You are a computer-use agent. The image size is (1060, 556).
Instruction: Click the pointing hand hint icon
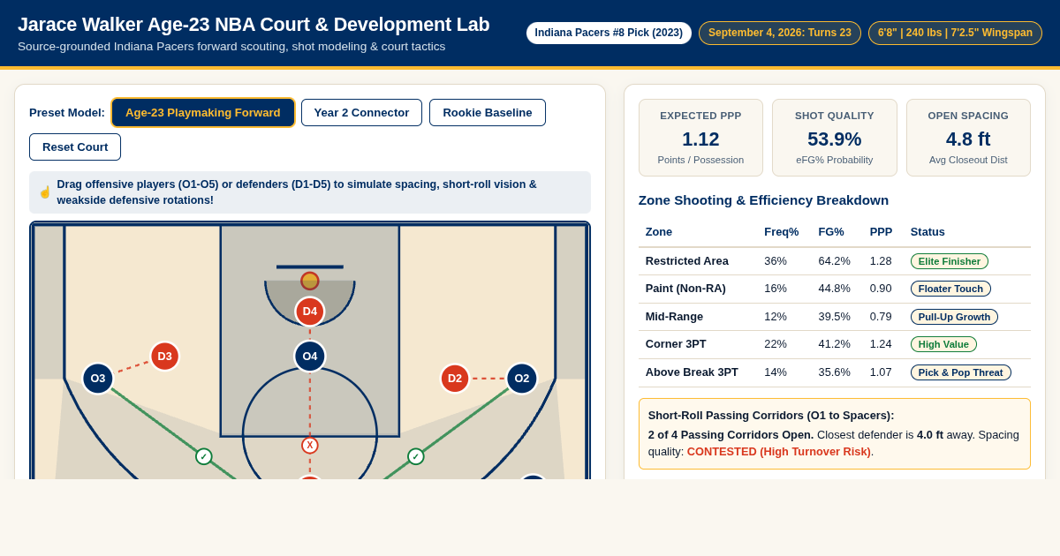pos(45,192)
